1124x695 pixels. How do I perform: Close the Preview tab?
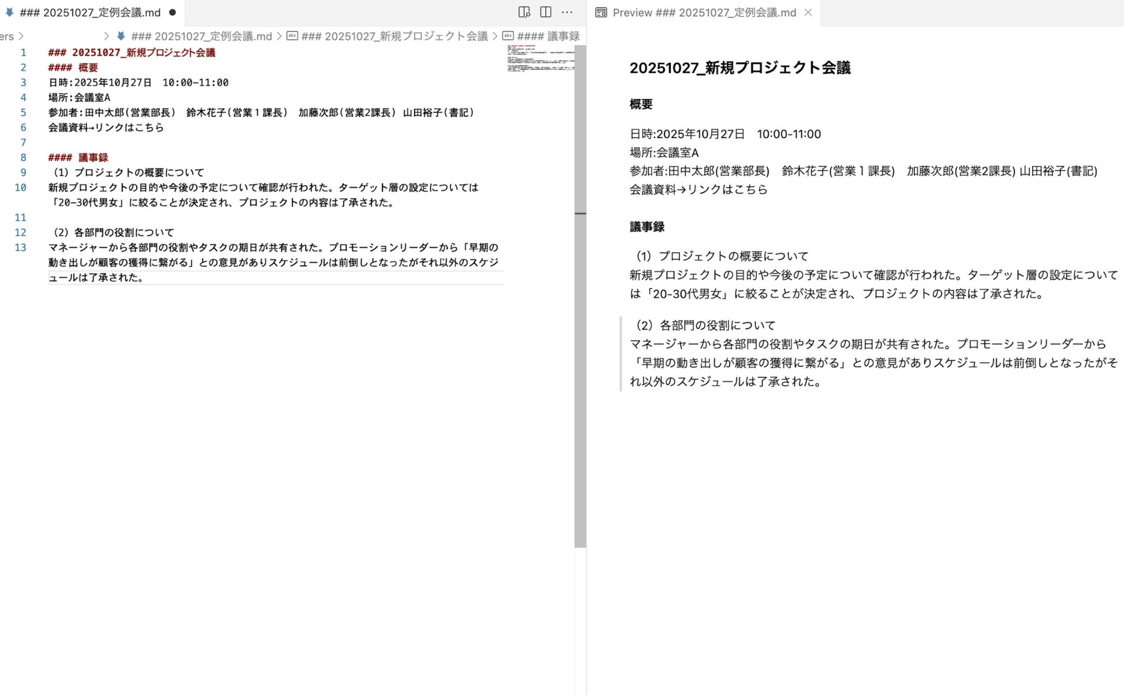(808, 12)
